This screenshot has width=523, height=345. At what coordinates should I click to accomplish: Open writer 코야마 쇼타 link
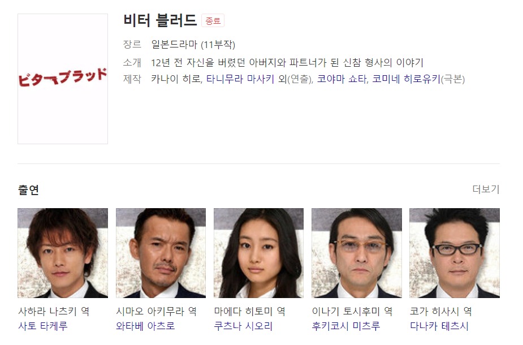342,79
